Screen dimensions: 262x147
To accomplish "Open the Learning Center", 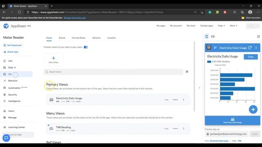I will point(16,127).
